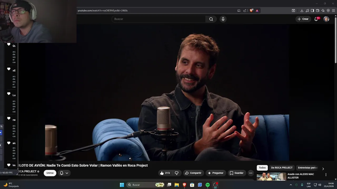Select the De ROCA PROJECT filter chip
This screenshot has width=337, height=189.
point(282,168)
